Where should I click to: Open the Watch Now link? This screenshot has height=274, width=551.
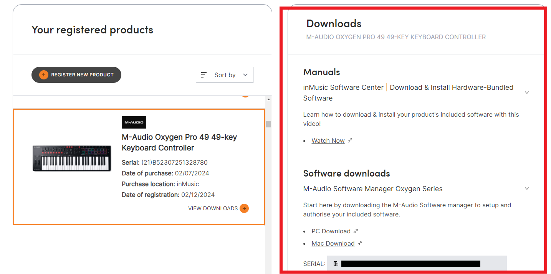[328, 140]
